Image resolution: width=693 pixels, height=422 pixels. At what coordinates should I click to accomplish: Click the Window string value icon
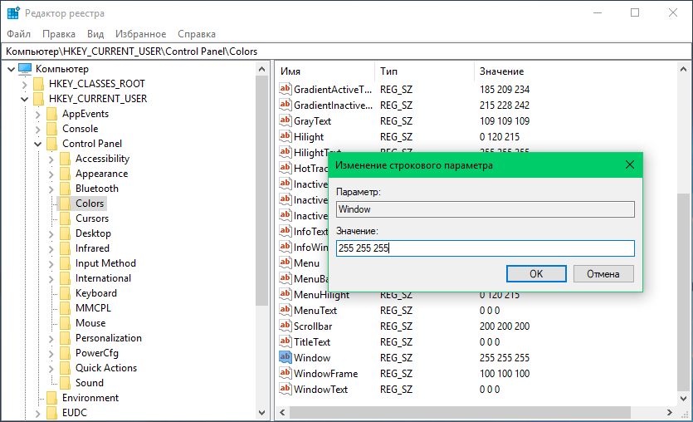tap(285, 358)
